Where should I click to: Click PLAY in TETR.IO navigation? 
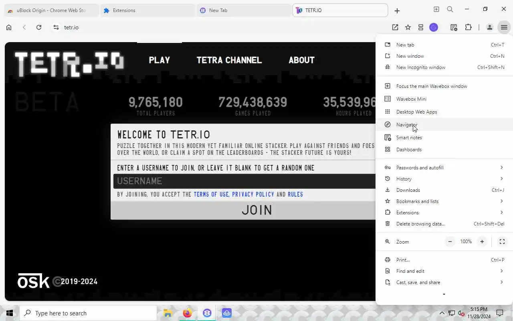(x=160, y=60)
